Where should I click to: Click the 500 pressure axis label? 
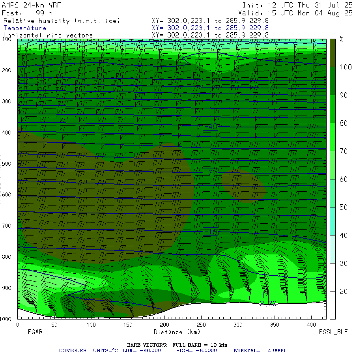[7, 164]
